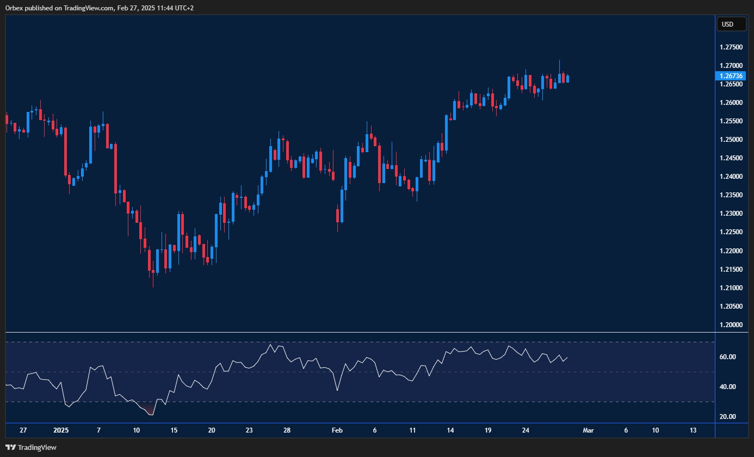The width and height of the screenshot is (754, 457).
Task: Click the Mar marker on time axis
Action: (x=588, y=430)
